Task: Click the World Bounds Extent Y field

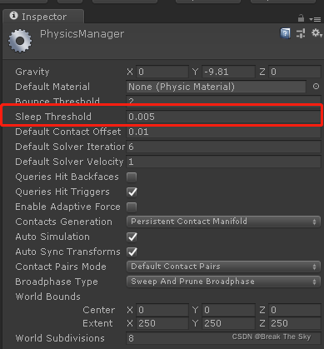Action: tap(228, 323)
